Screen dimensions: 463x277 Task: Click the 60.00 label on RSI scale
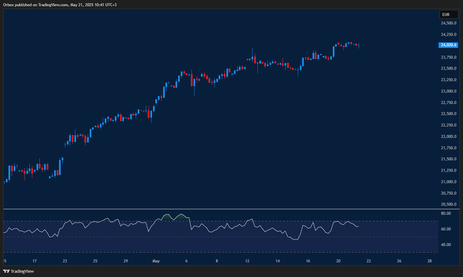(x=446, y=229)
